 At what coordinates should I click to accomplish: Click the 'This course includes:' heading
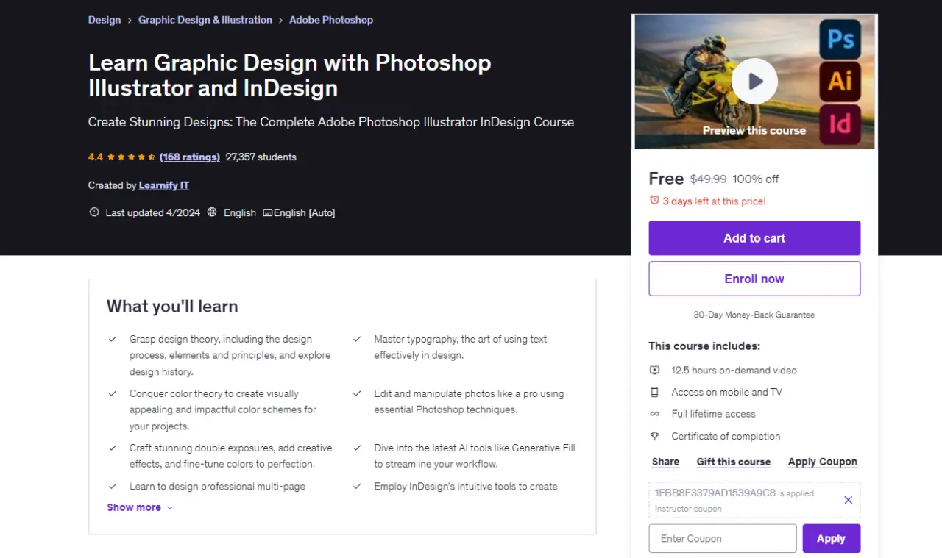coord(704,346)
